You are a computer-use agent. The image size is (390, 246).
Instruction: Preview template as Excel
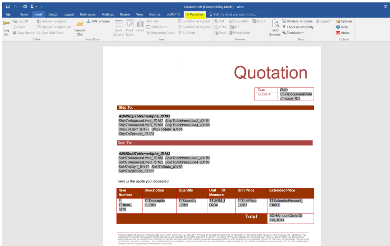point(220,33)
